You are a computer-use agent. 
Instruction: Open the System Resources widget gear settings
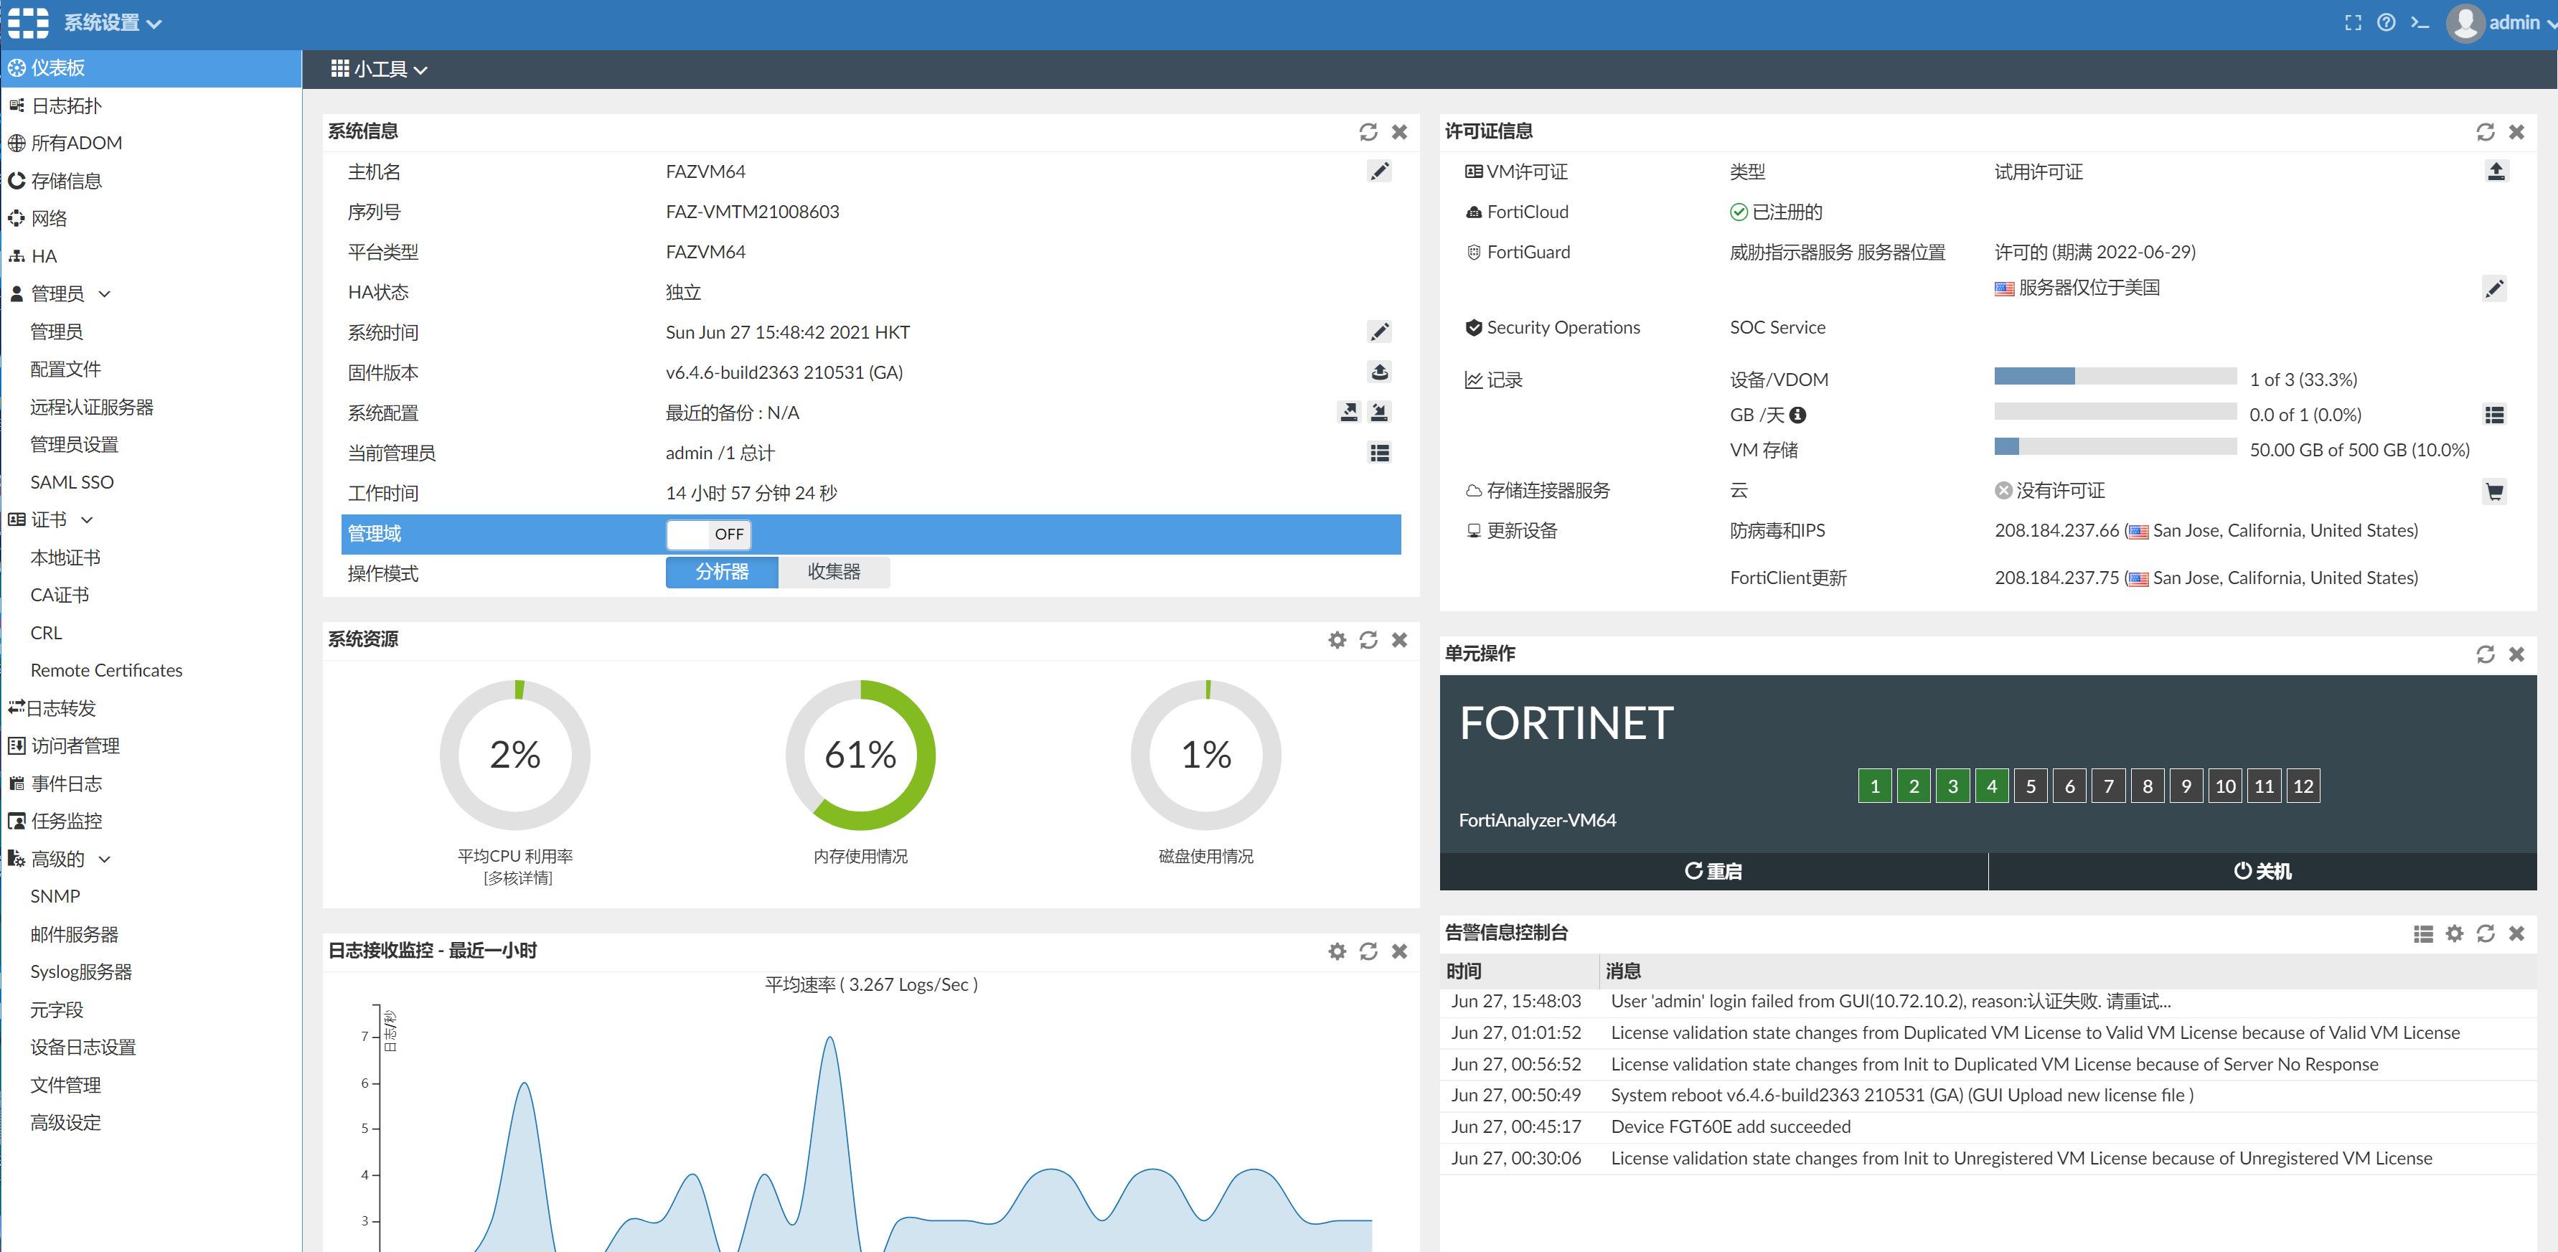click(1337, 641)
